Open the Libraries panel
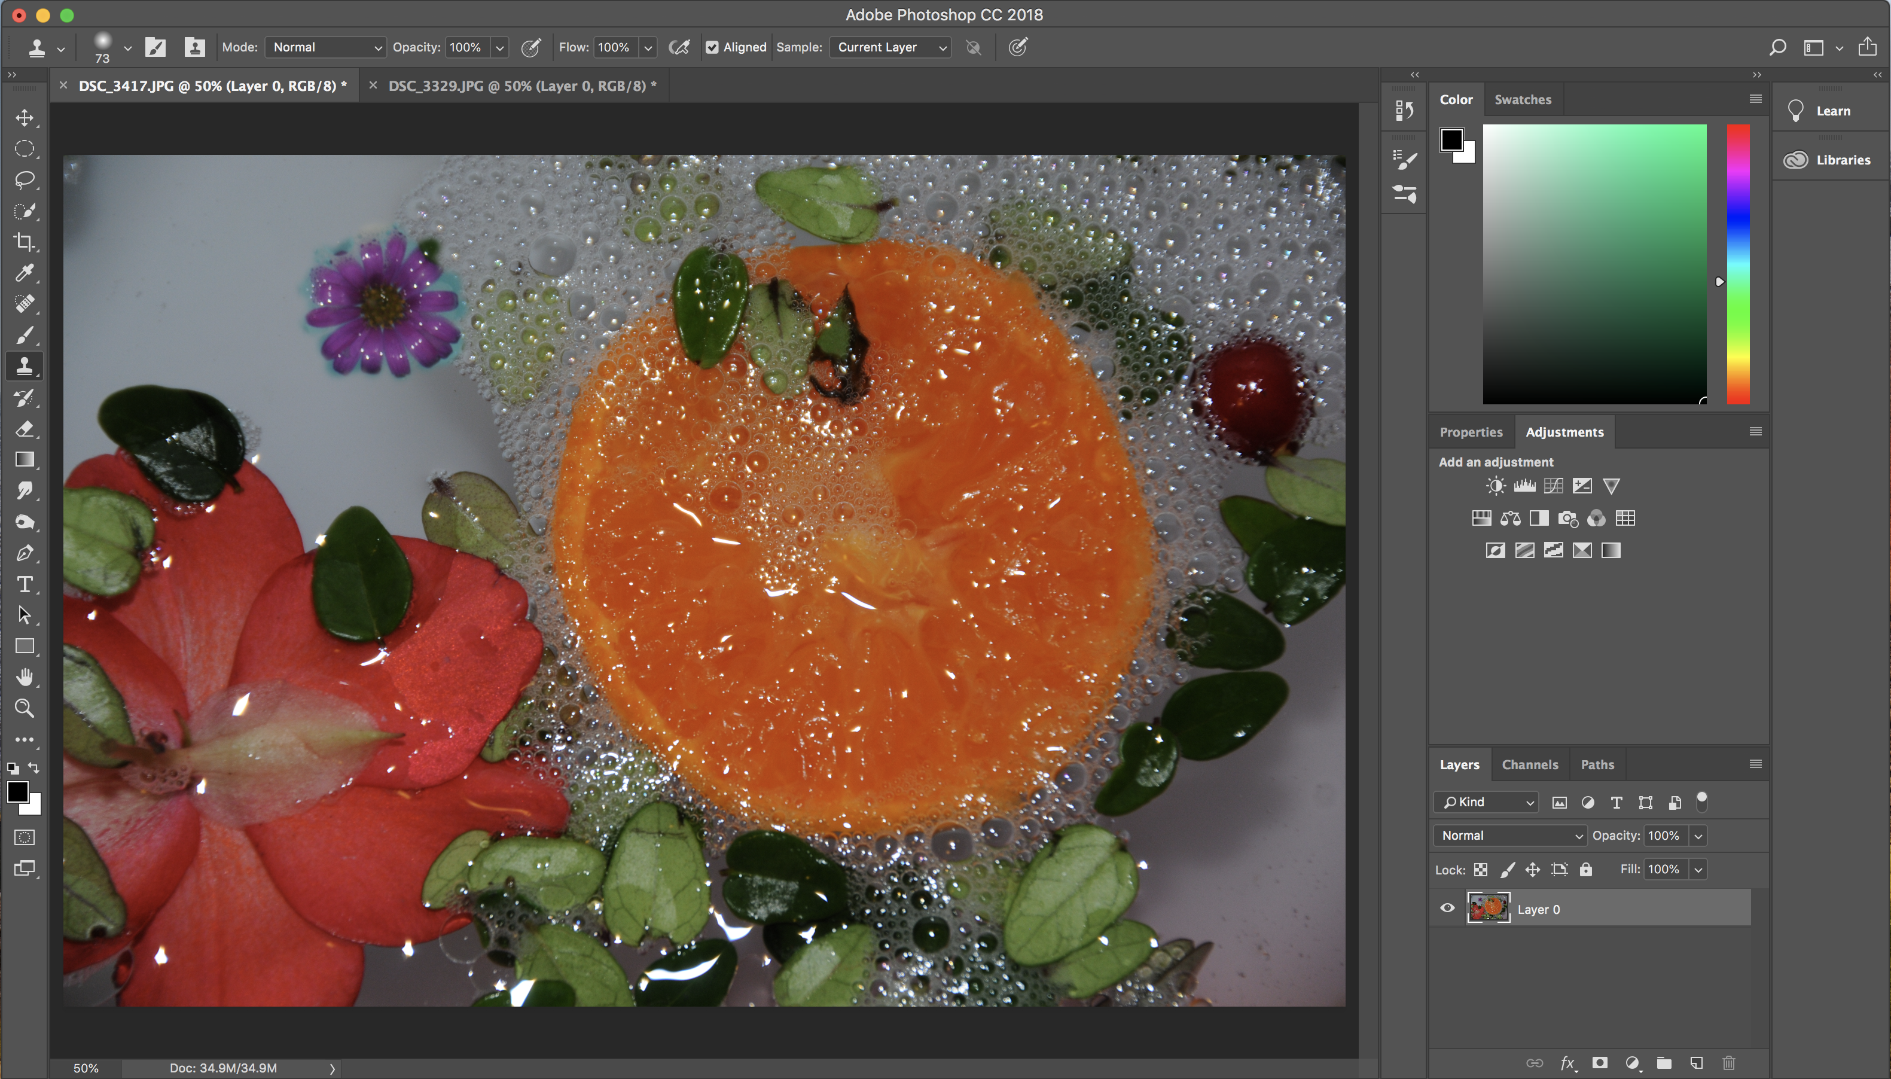This screenshot has width=1891, height=1079. coord(1841,160)
